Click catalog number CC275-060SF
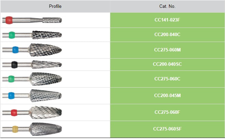Screen dimensions: 225x139 [x=167, y=129]
